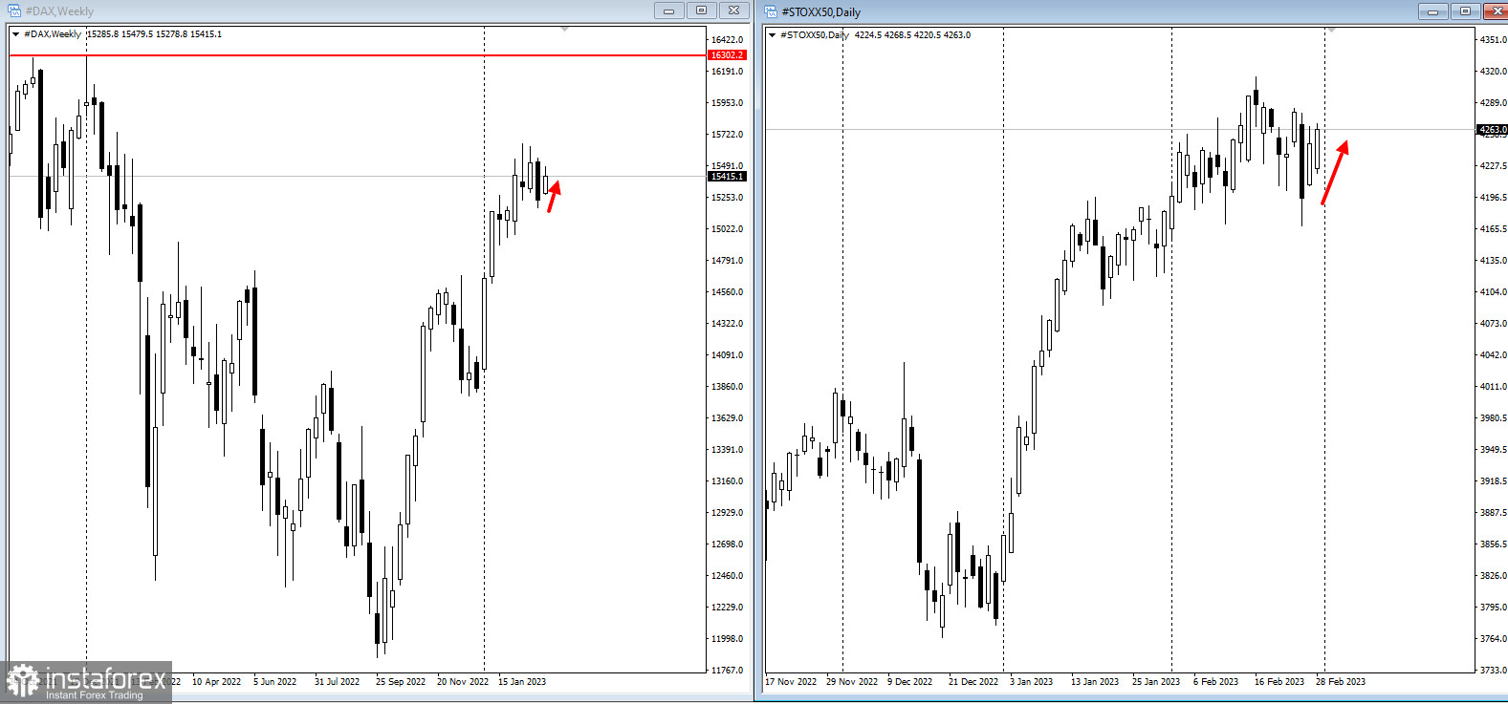Click the 4351.0 price on STOXX50 axis

[x=1493, y=40]
